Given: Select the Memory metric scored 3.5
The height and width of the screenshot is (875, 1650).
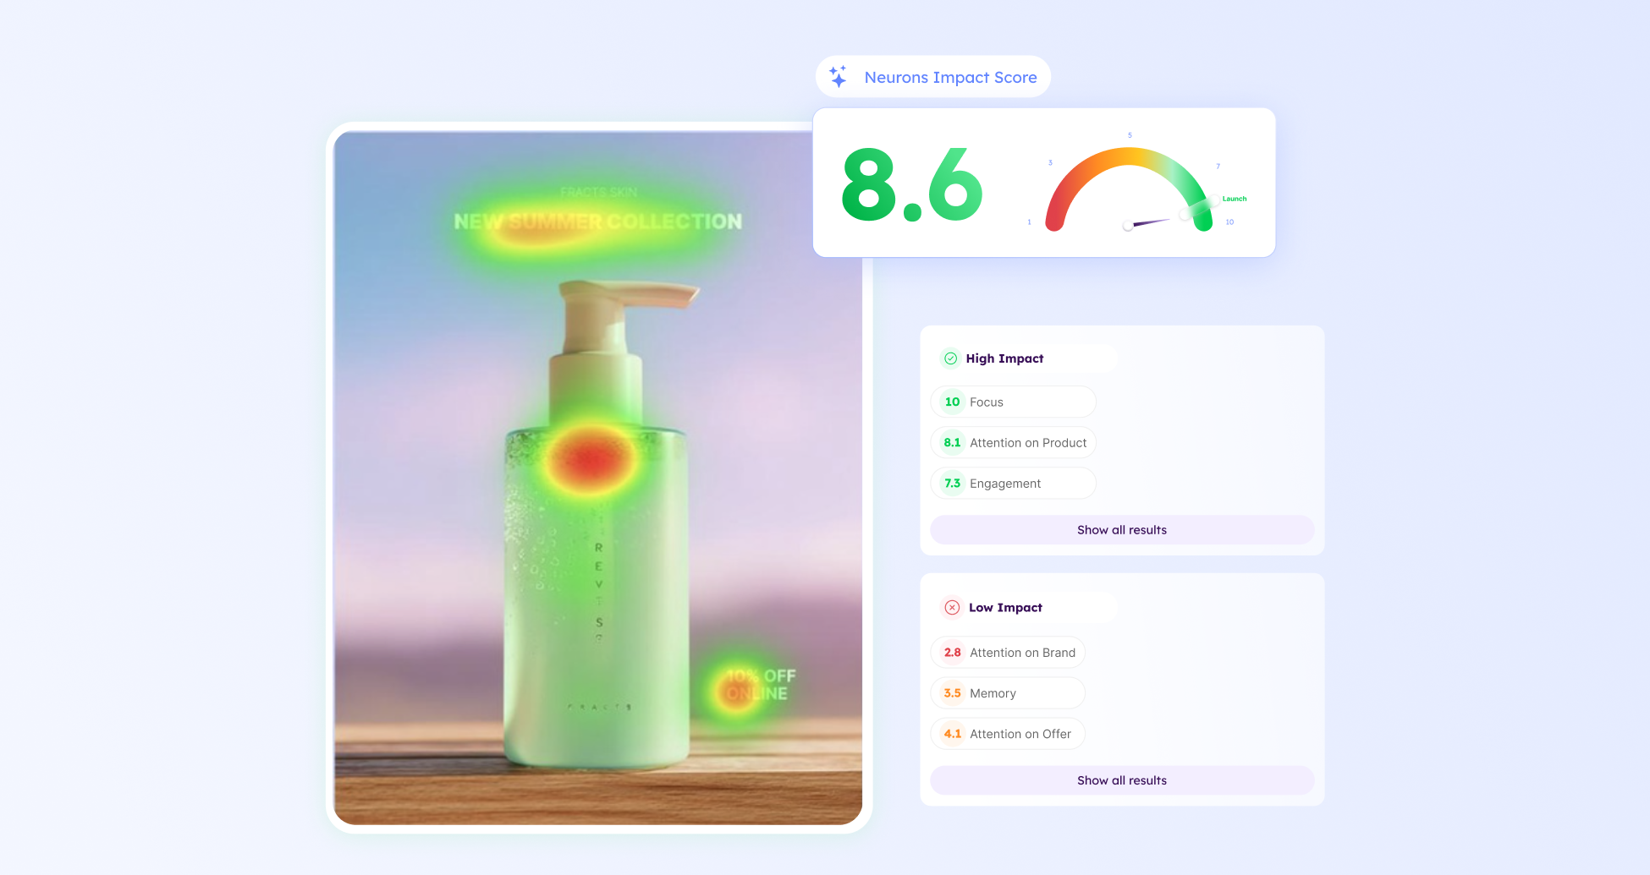Looking at the screenshot, I should [1007, 693].
